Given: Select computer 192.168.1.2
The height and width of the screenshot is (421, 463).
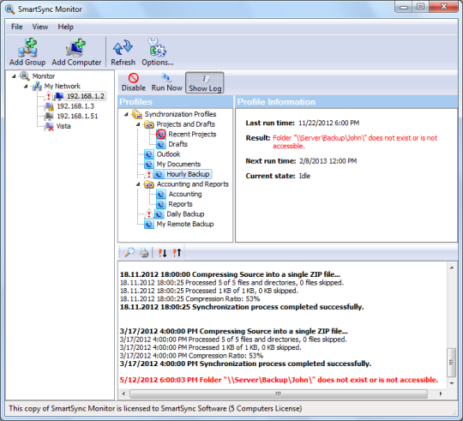Looking at the screenshot, I should tap(86, 96).
